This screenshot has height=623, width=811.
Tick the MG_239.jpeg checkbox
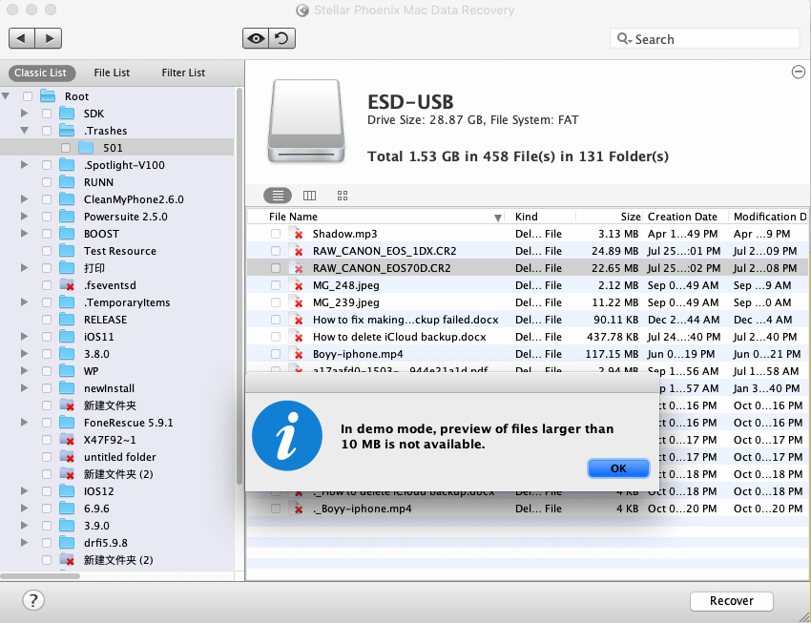tap(276, 302)
